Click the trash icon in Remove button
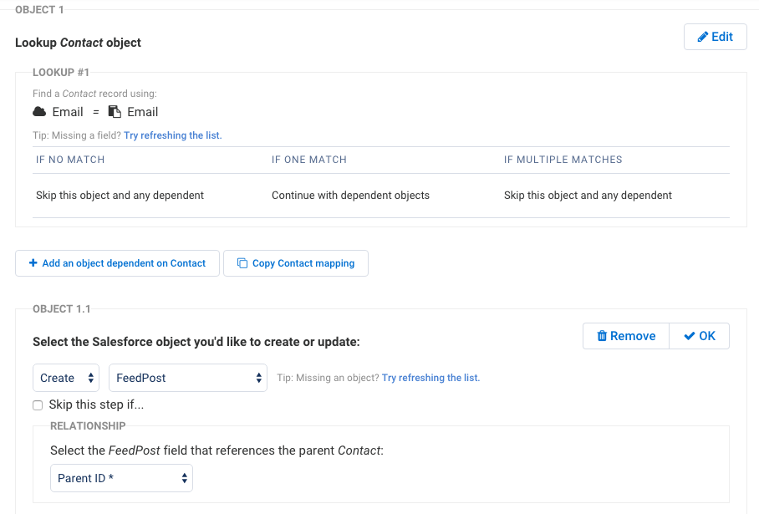 tap(602, 336)
